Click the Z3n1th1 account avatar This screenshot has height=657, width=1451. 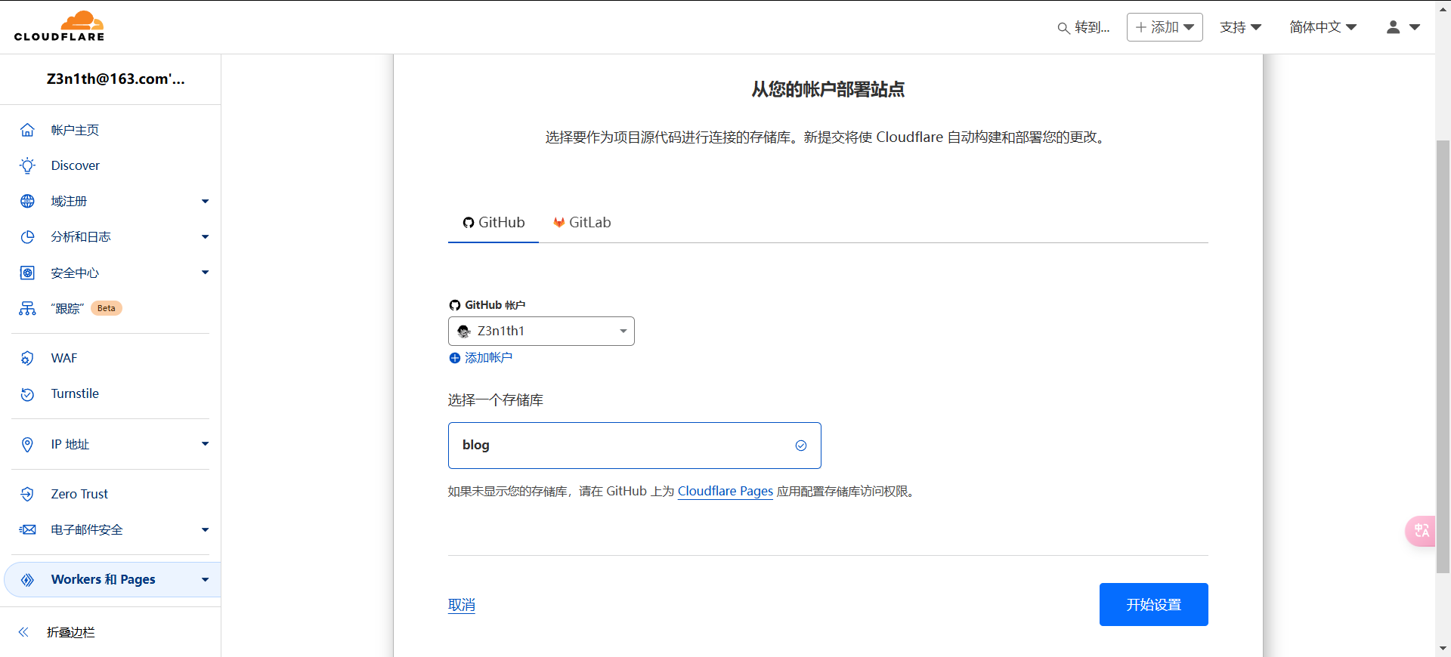[464, 331]
